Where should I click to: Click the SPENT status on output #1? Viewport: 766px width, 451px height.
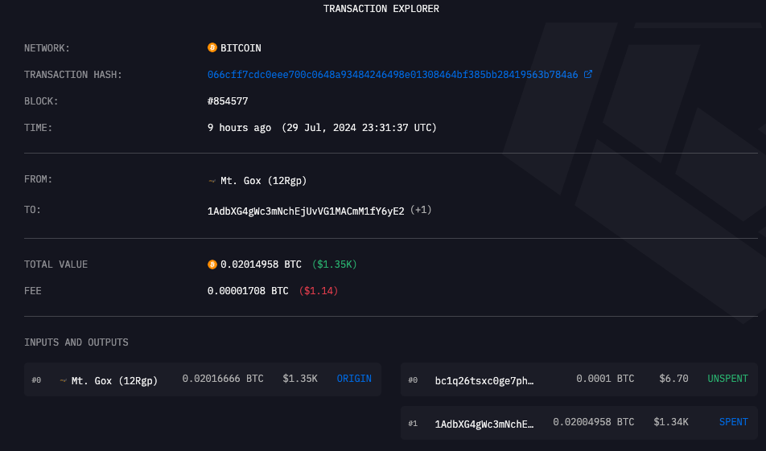point(733,422)
